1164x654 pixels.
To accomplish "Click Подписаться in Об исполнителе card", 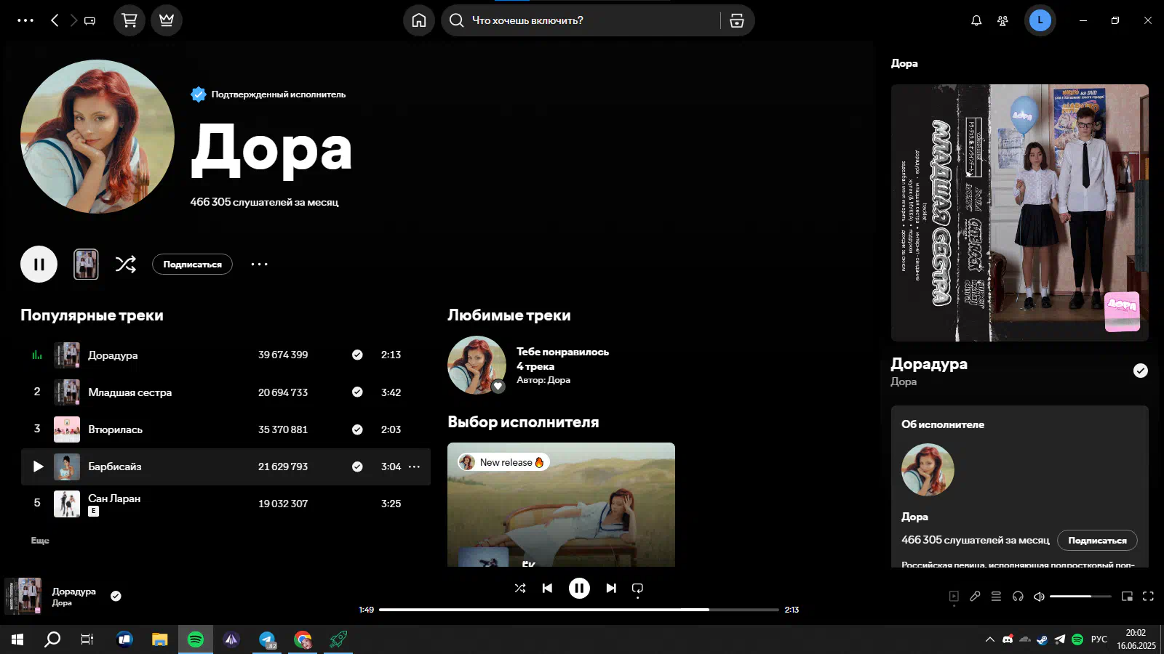I will (x=1097, y=540).
